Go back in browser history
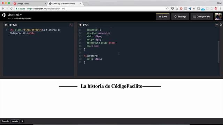Image resolution: width=223 pixels, height=125 pixels. pyautogui.click(x=3, y=9)
